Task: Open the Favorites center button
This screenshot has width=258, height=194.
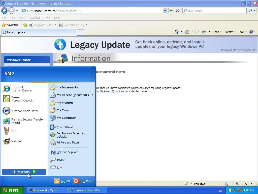Action: [10, 25]
